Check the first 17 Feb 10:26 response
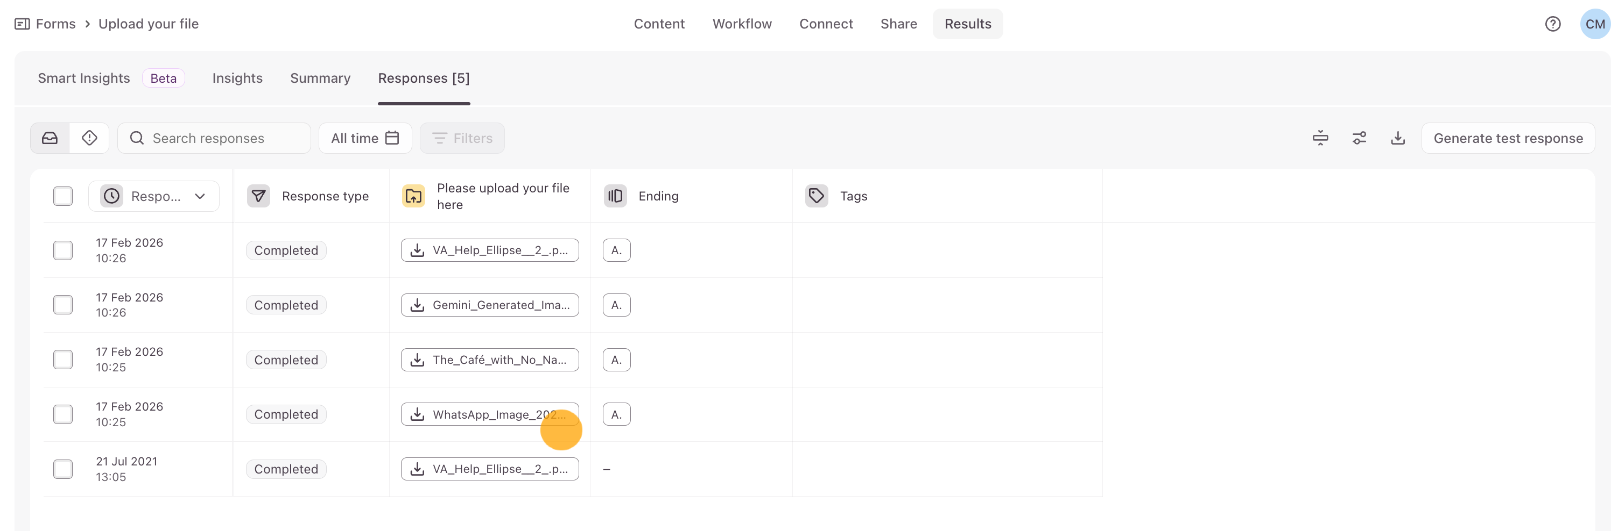Screen dimensions: 1618x531 [x=63, y=250]
